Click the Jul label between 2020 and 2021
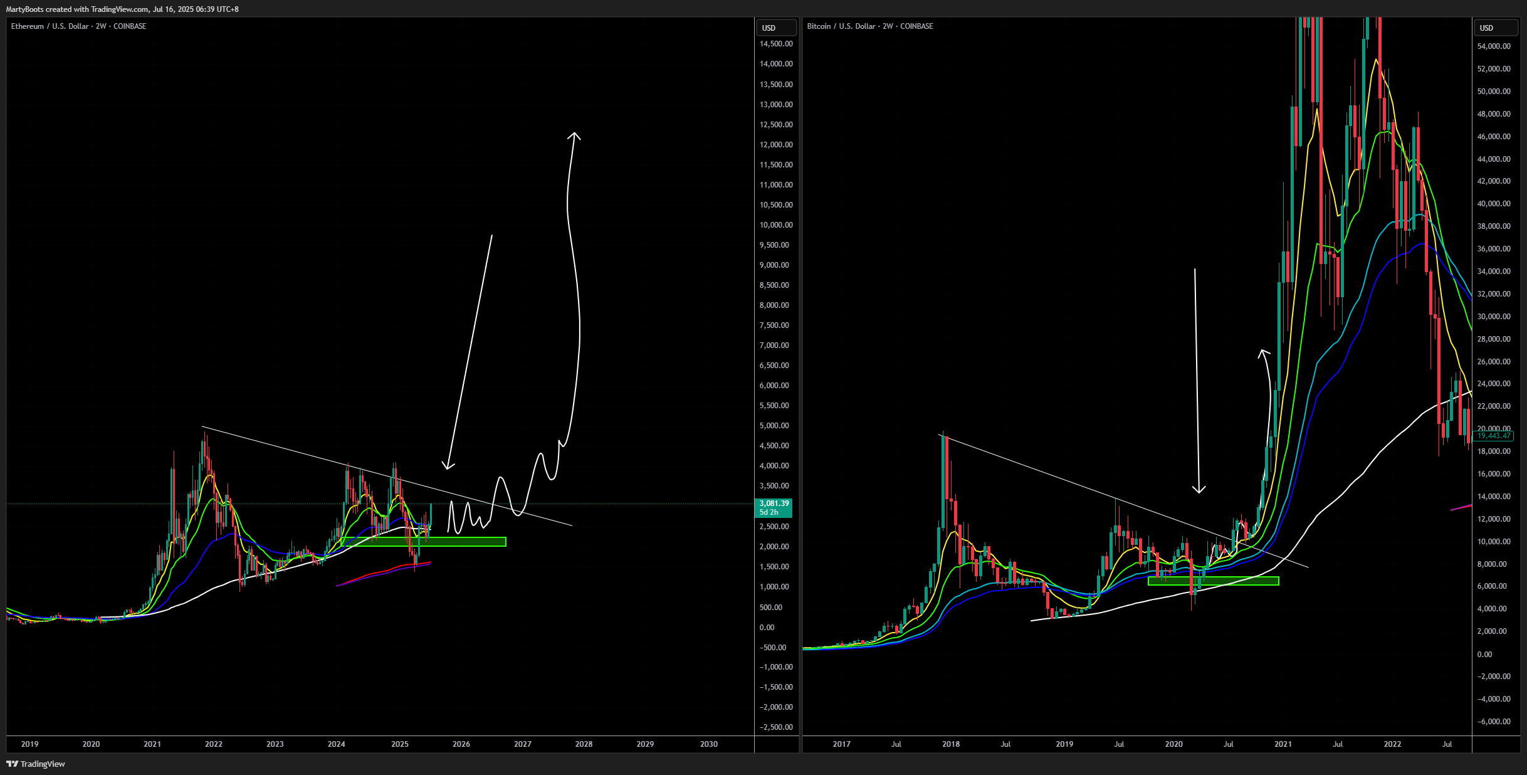1527x775 pixels. click(x=1228, y=744)
